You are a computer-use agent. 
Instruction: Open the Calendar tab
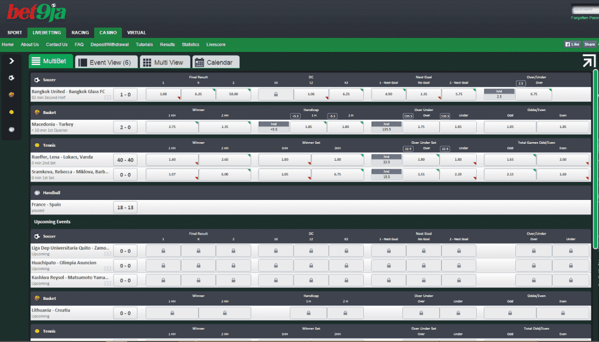[x=216, y=62]
